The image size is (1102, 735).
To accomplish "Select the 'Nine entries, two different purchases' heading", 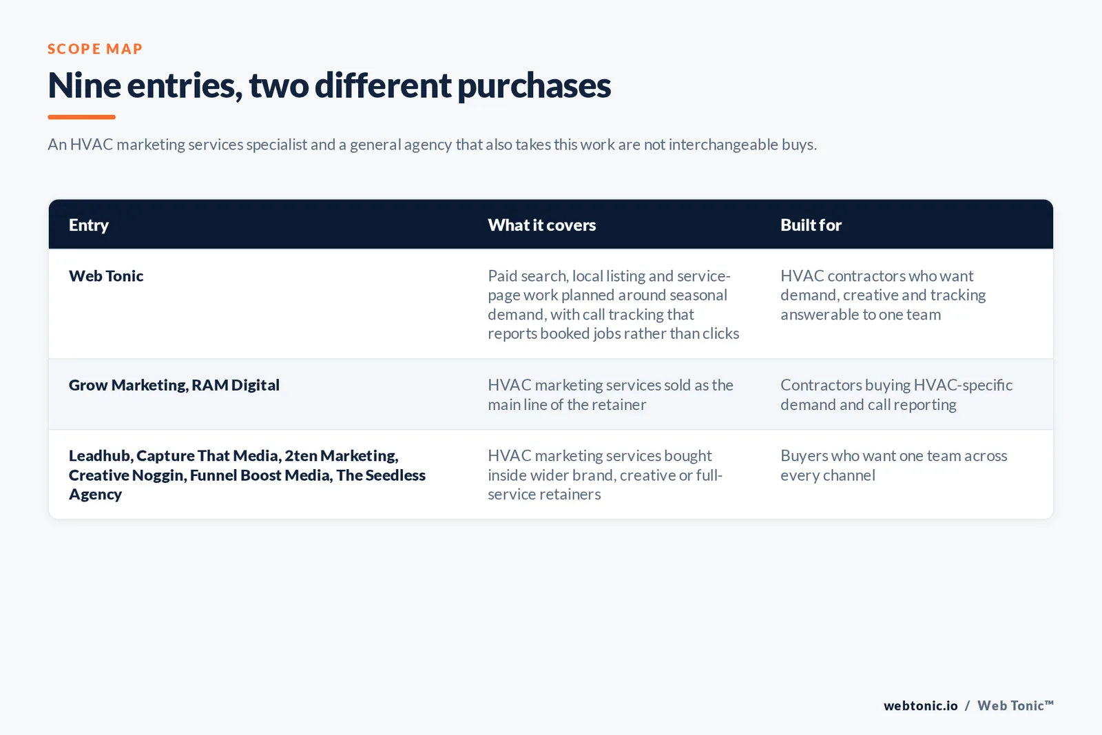I will (x=329, y=85).
